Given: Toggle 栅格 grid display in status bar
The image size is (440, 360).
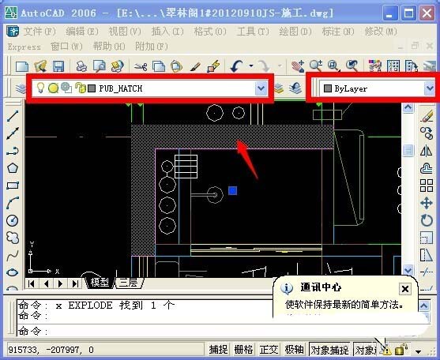Looking at the screenshot, I should (x=243, y=350).
